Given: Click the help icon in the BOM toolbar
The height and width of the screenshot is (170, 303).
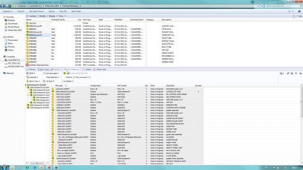Looking at the screenshot, I should tap(301, 74).
